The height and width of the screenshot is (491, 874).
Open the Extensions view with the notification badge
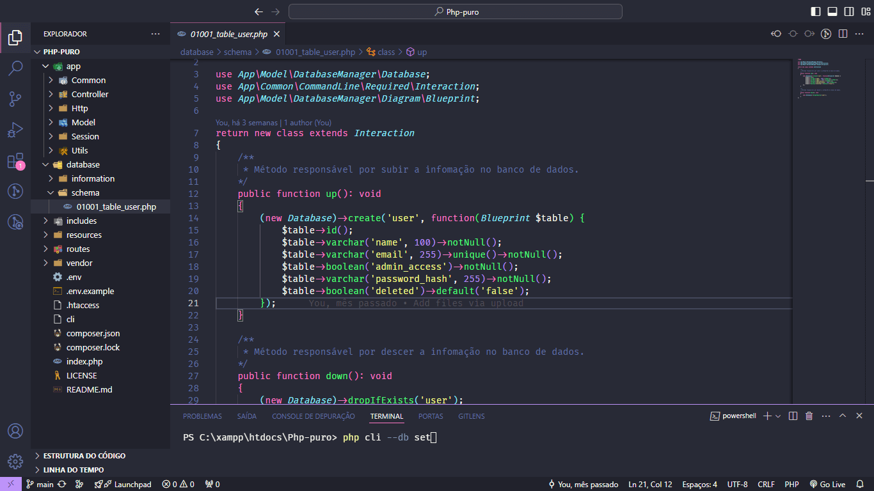pyautogui.click(x=15, y=160)
